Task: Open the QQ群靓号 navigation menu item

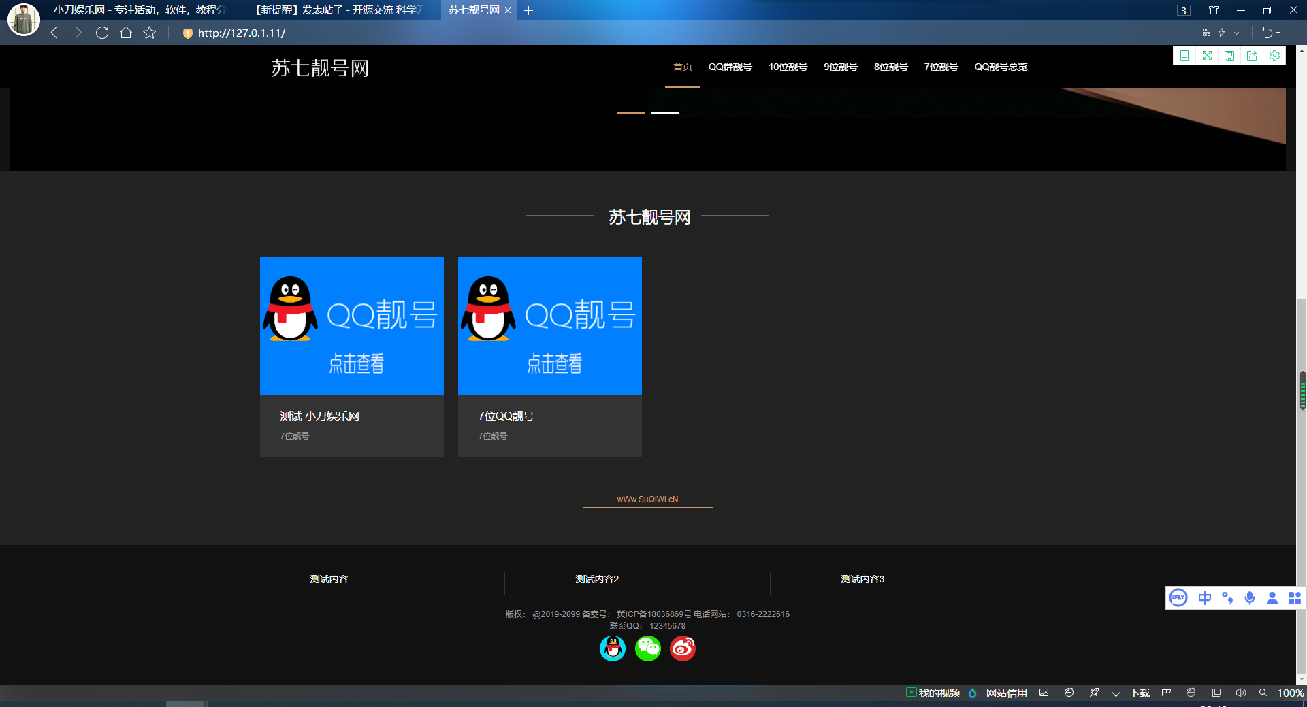Action: (x=730, y=67)
